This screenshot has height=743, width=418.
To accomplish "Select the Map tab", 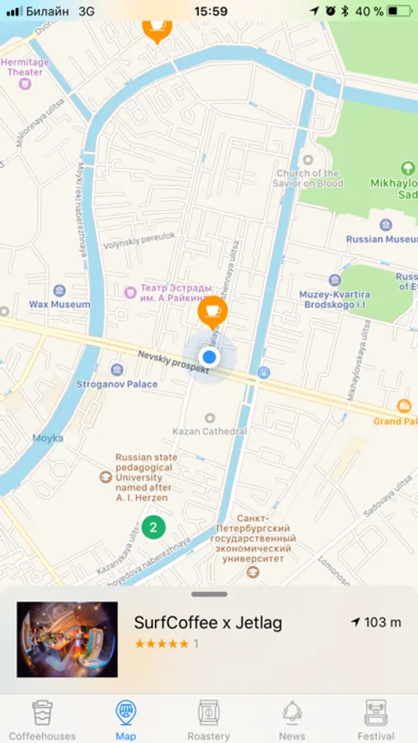I will 125,719.
